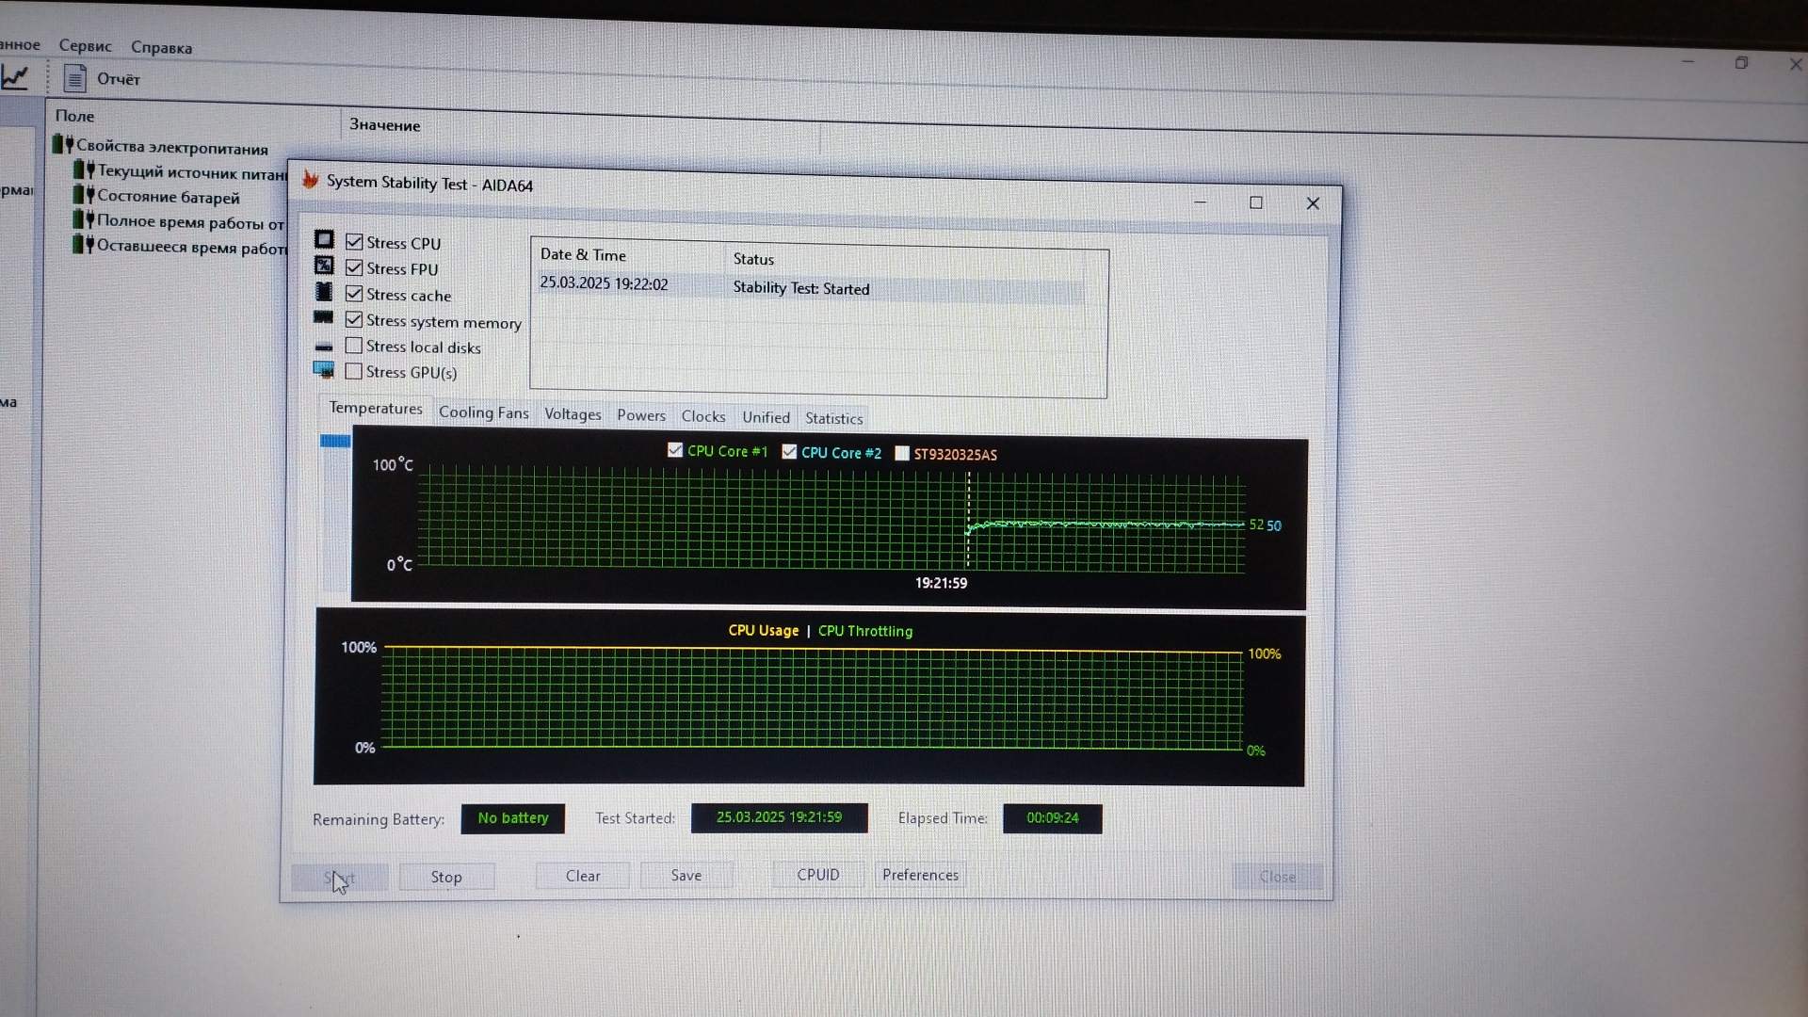The image size is (1808, 1017).
Task: Select the power properties tree node
Action: coord(171,148)
